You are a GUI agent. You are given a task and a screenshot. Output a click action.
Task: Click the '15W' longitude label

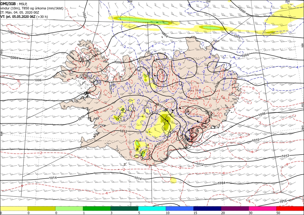[x=208, y=2]
